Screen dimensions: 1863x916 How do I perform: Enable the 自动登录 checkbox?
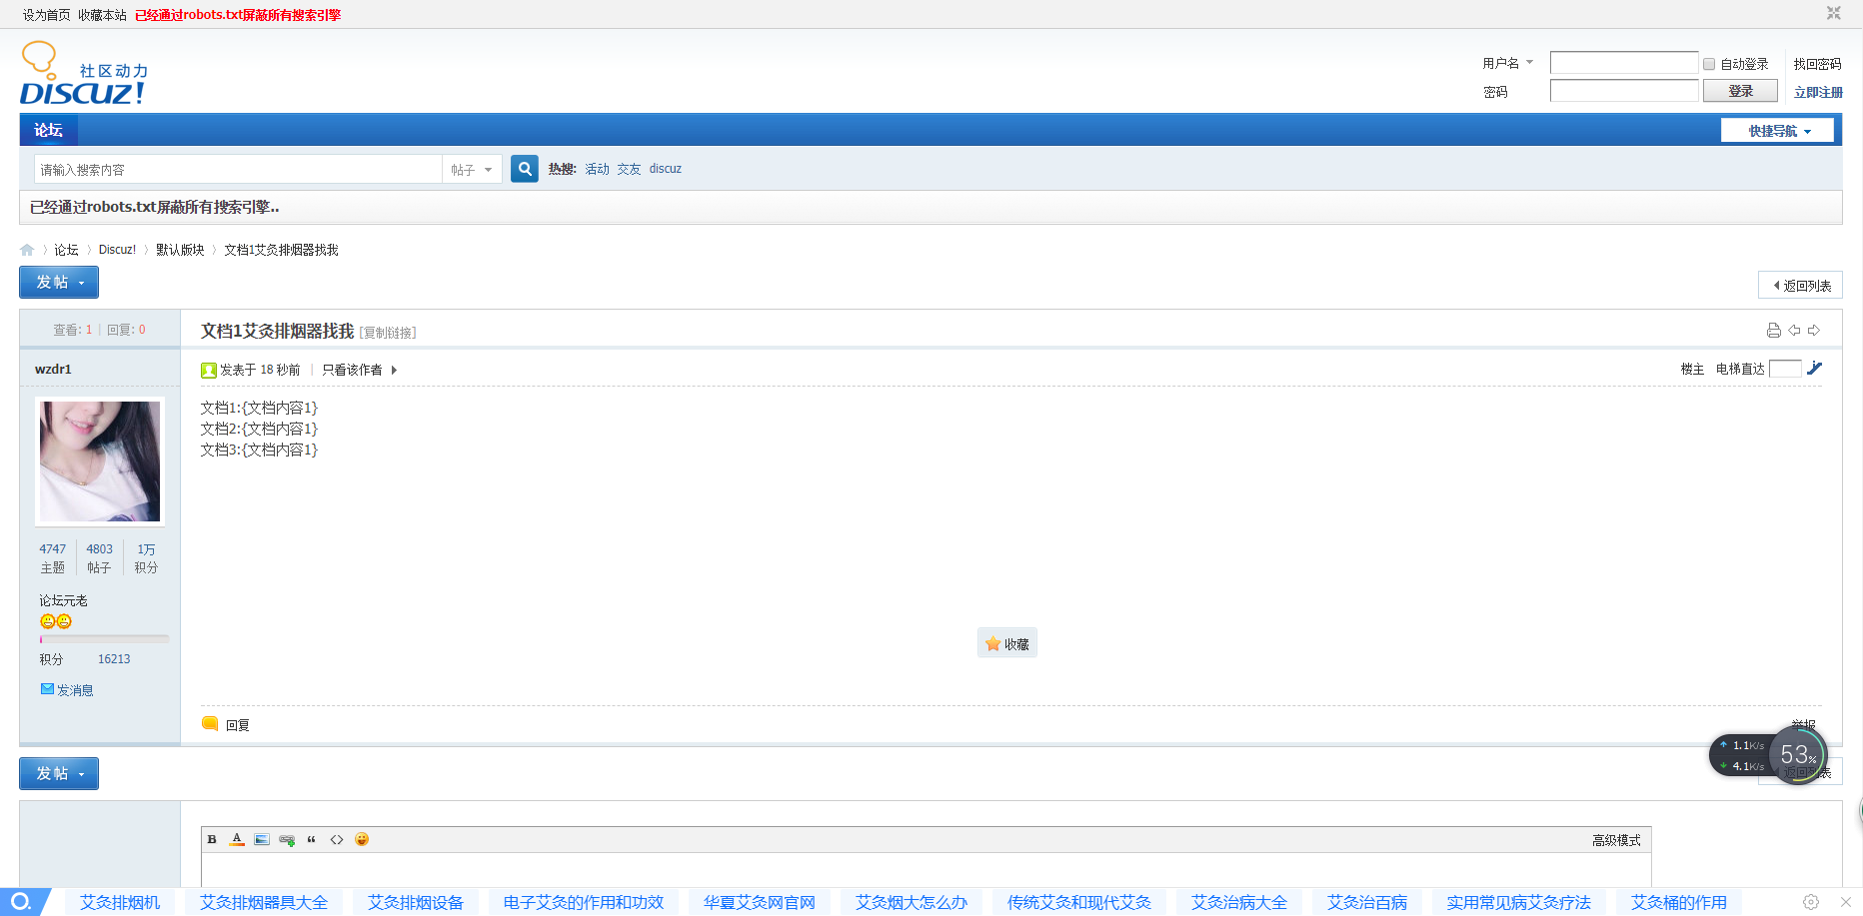[x=1709, y=64]
